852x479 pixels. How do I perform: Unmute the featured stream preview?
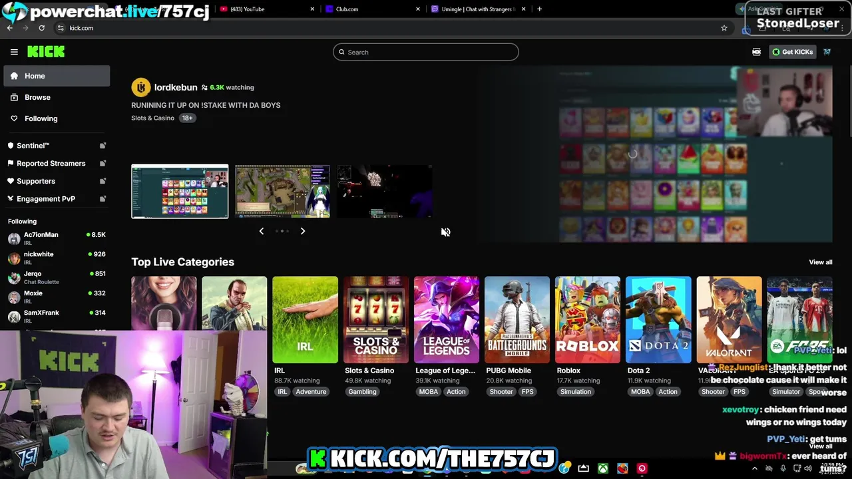(445, 232)
